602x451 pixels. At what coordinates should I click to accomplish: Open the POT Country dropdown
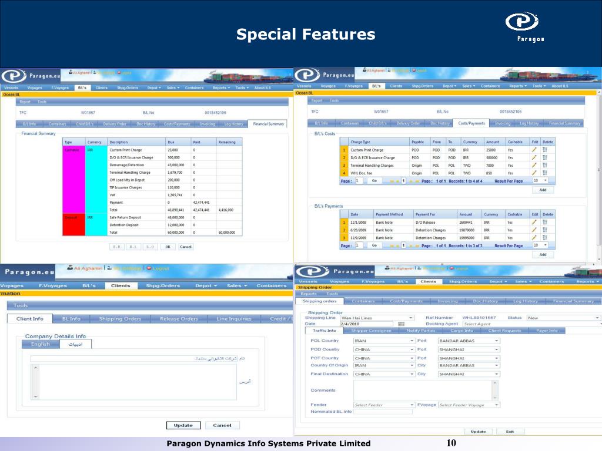click(383, 358)
